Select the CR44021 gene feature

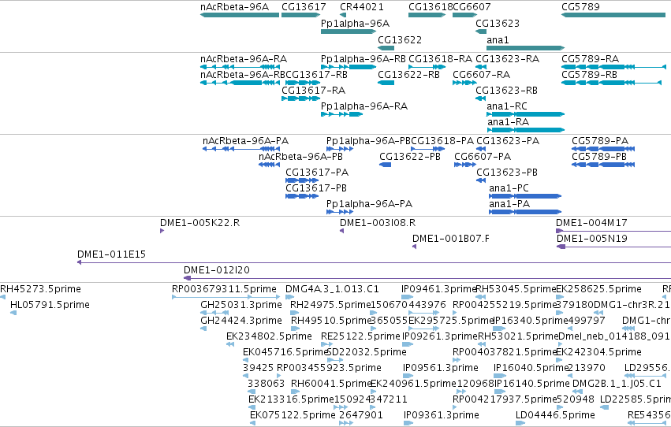point(343,15)
